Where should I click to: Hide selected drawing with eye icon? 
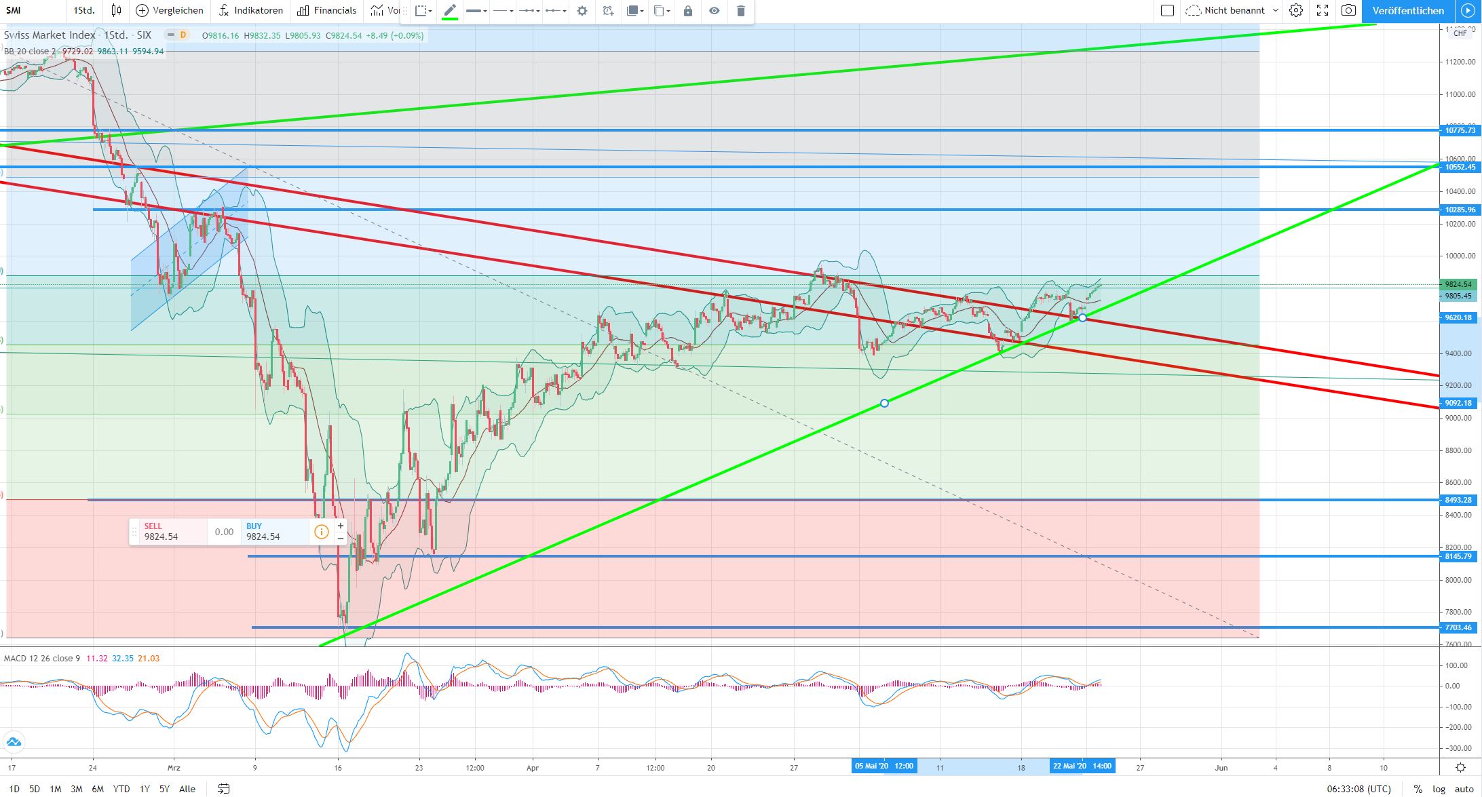(x=715, y=11)
